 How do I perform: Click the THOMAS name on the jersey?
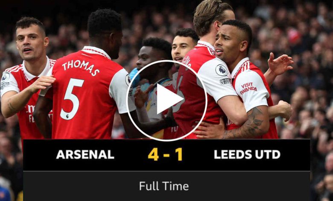[x=81, y=67]
